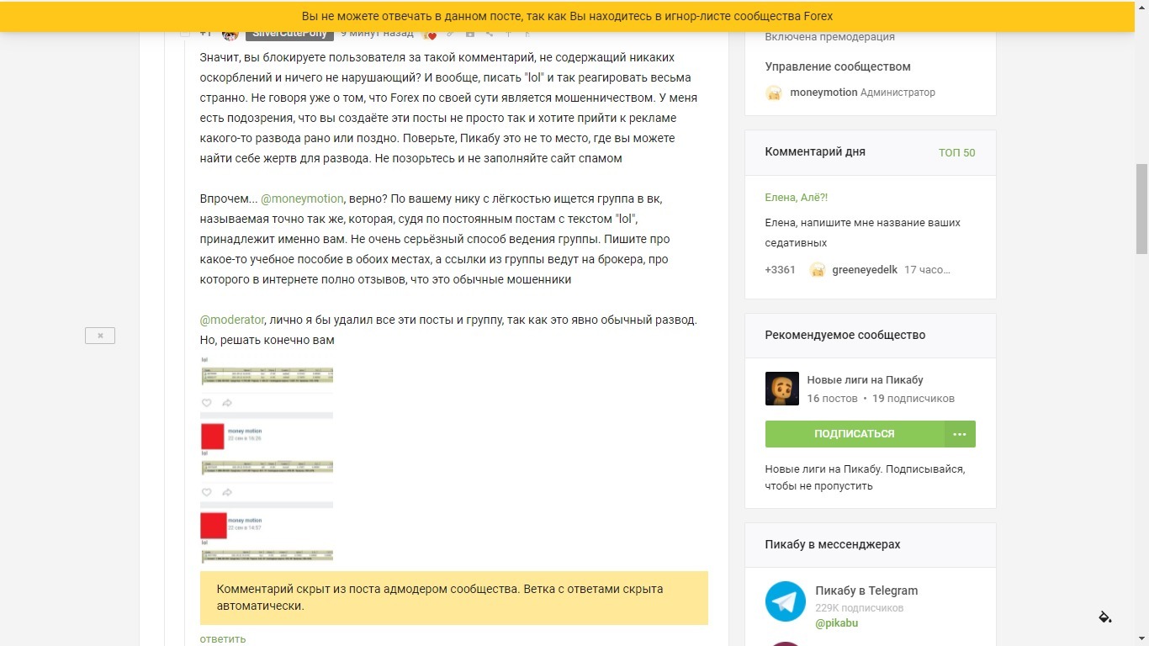
Task: Click the '16 постов' count
Action: click(x=832, y=399)
